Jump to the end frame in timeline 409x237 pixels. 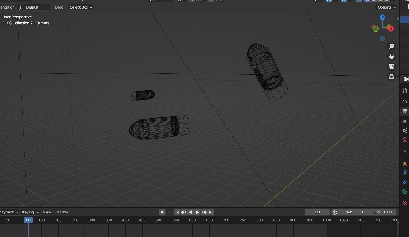[211, 212]
